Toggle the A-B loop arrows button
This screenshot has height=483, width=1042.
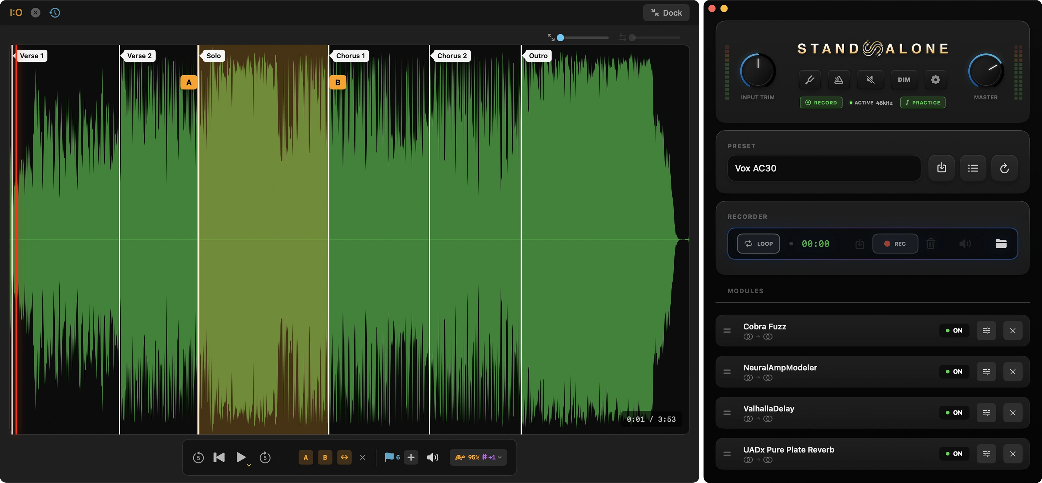pos(344,457)
